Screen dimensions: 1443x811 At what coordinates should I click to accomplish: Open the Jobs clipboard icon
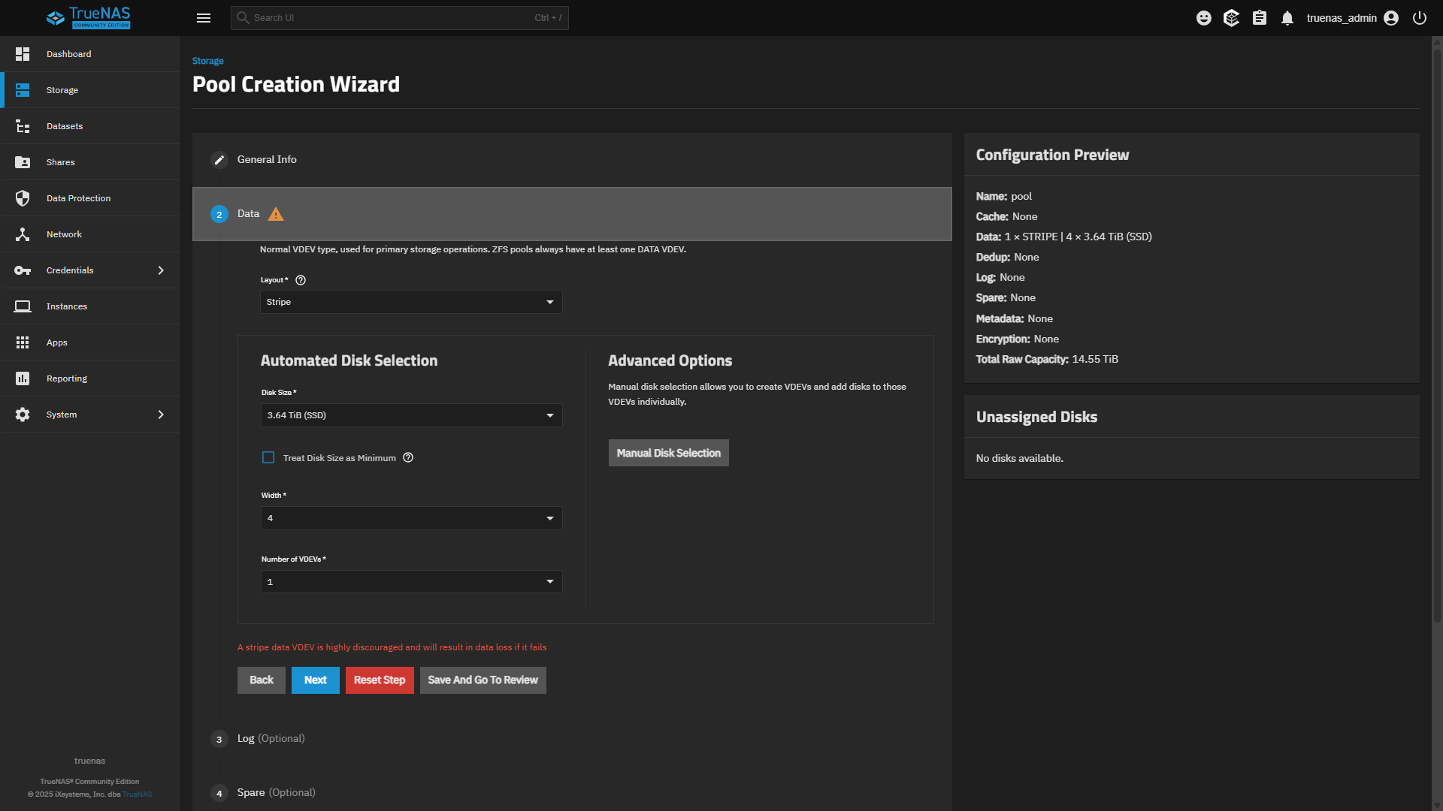pyautogui.click(x=1260, y=18)
